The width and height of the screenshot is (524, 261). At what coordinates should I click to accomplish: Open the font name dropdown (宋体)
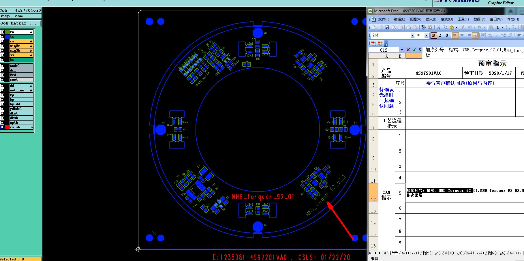412,35
